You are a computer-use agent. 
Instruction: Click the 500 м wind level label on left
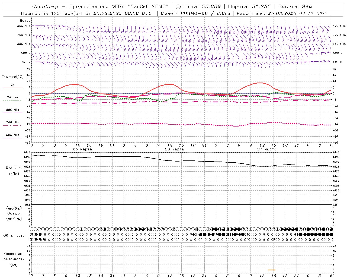(x=26, y=53)
